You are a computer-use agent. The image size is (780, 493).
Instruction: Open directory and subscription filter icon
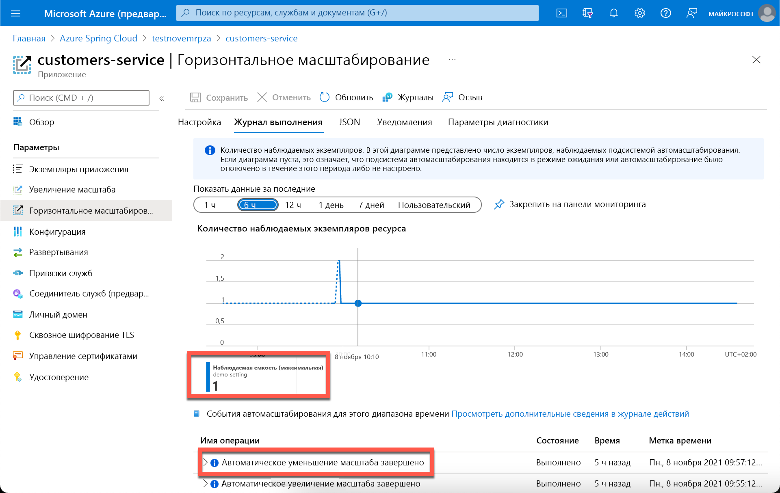coord(587,13)
